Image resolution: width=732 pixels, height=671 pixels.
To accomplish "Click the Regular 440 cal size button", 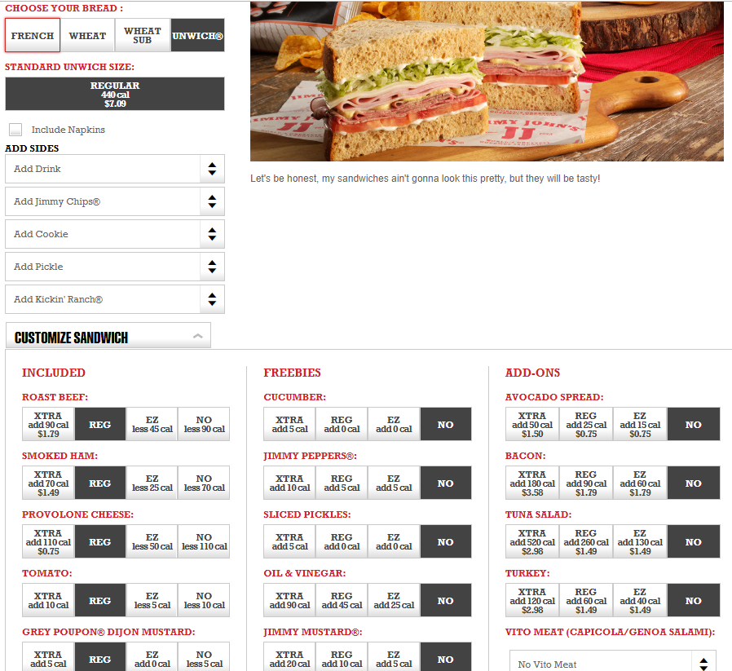I will tap(115, 94).
